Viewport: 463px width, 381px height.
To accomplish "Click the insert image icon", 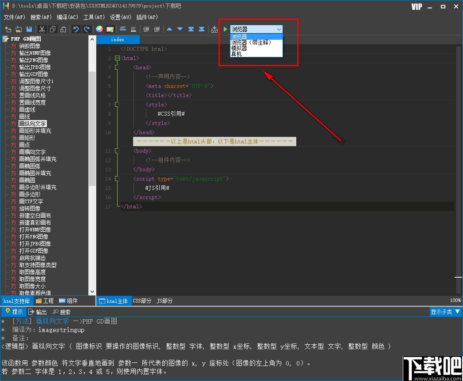I will click(x=110, y=29).
